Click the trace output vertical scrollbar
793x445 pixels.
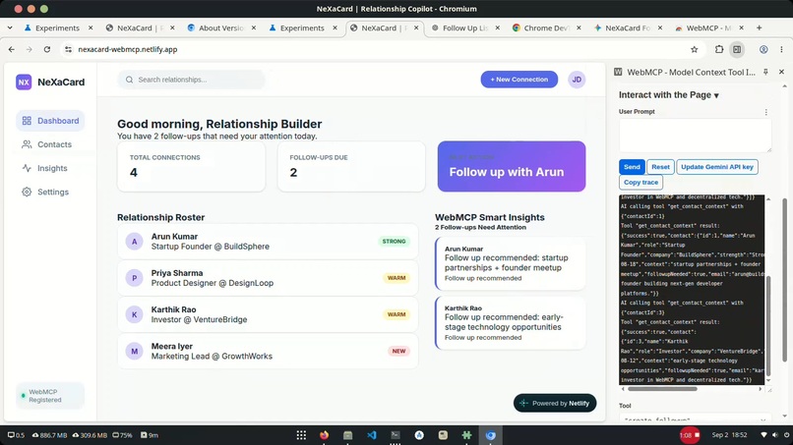tap(768, 326)
